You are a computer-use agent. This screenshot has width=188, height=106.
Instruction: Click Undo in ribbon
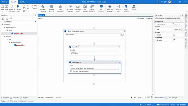[x=33, y=6]
